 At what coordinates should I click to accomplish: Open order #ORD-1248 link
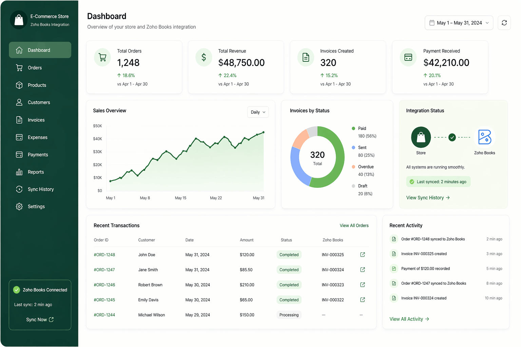click(104, 255)
